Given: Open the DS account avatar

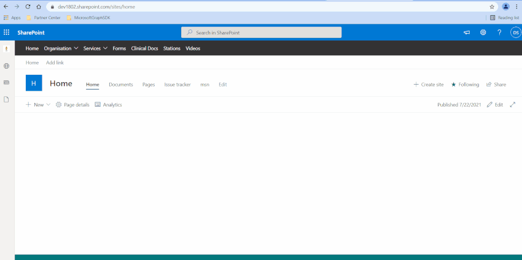Looking at the screenshot, I should tap(516, 32).
